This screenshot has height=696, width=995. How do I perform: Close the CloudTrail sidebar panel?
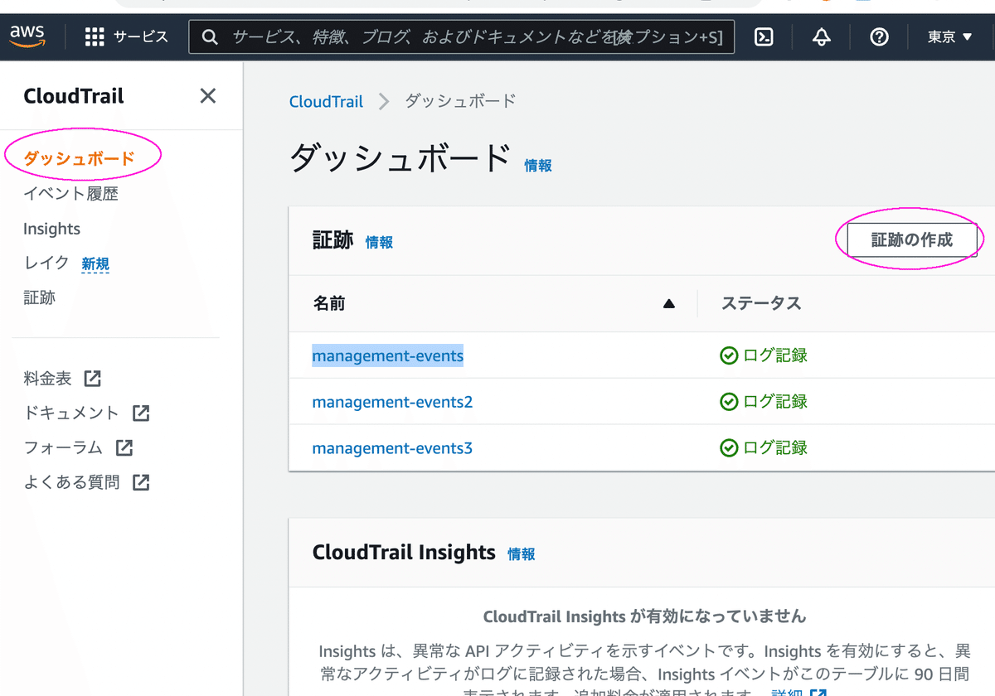pos(208,96)
